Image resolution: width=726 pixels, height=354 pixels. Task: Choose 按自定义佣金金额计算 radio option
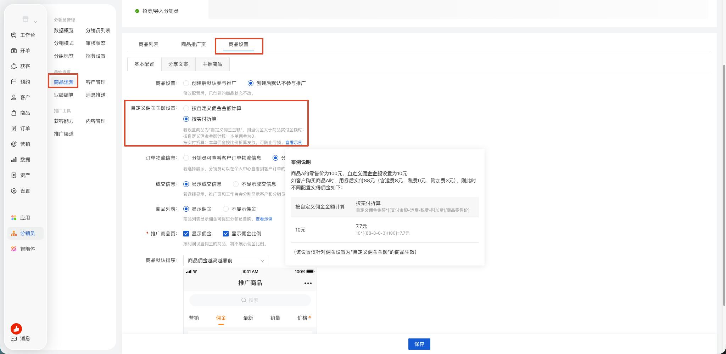click(x=186, y=108)
